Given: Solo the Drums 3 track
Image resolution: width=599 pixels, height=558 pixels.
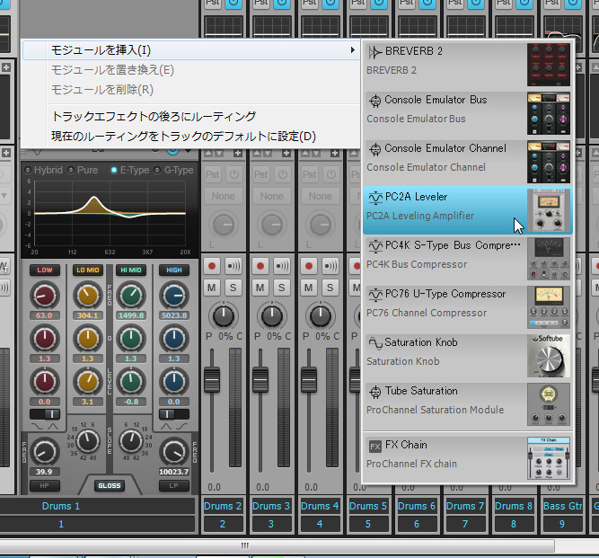Looking at the screenshot, I should pyautogui.click(x=282, y=288).
